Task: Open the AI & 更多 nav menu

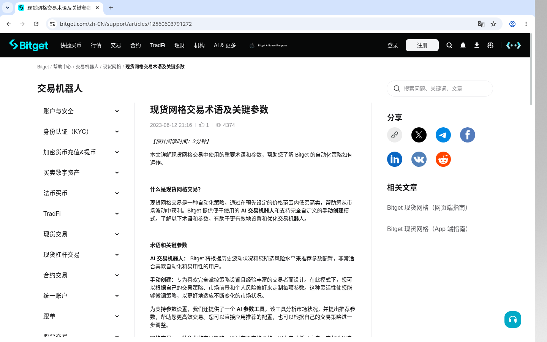Action: (225, 45)
